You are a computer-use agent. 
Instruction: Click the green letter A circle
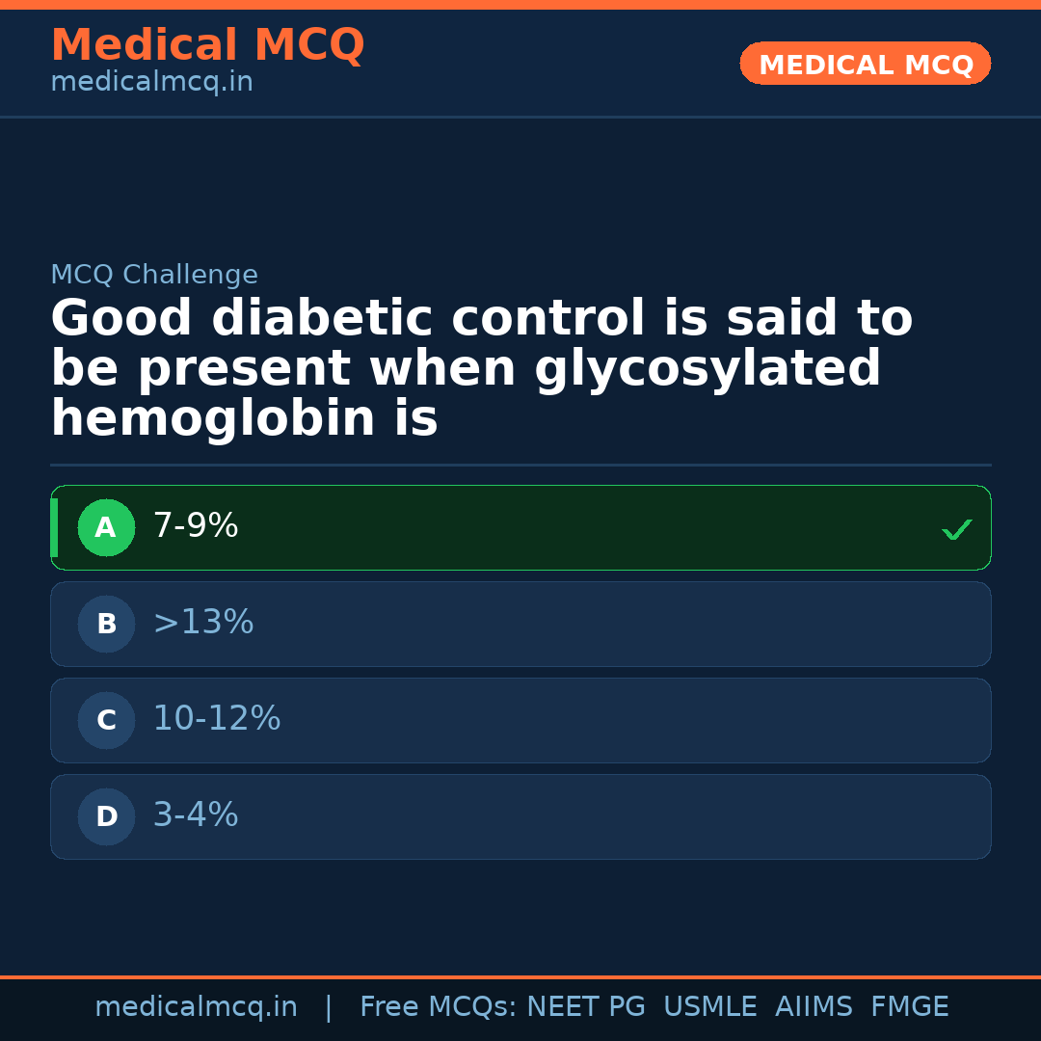pyautogui.click(x=106, y=528)
